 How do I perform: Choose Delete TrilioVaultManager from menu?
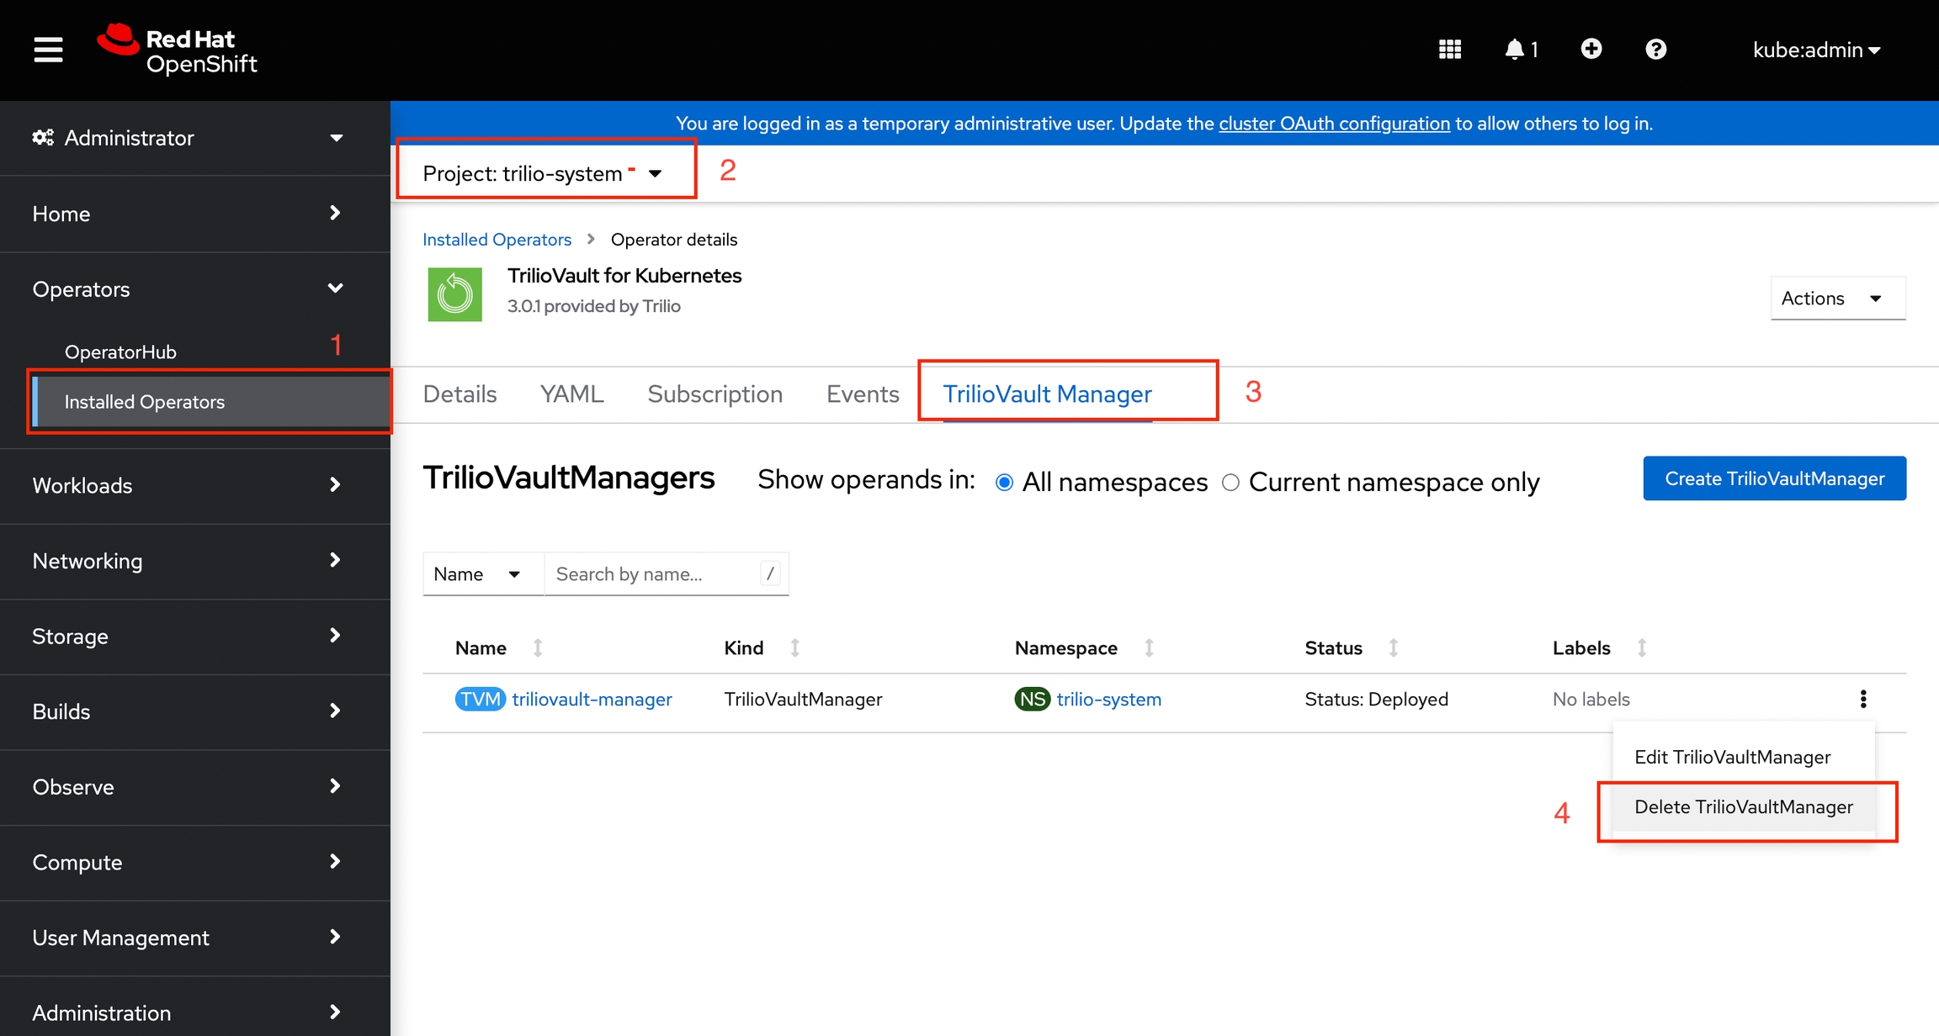[x=1743, y=807]
